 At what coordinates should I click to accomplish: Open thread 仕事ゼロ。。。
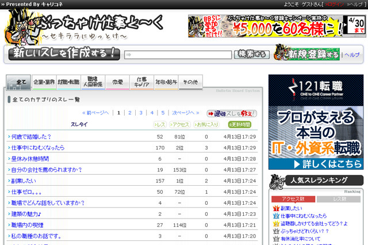(x=26, y=192)
